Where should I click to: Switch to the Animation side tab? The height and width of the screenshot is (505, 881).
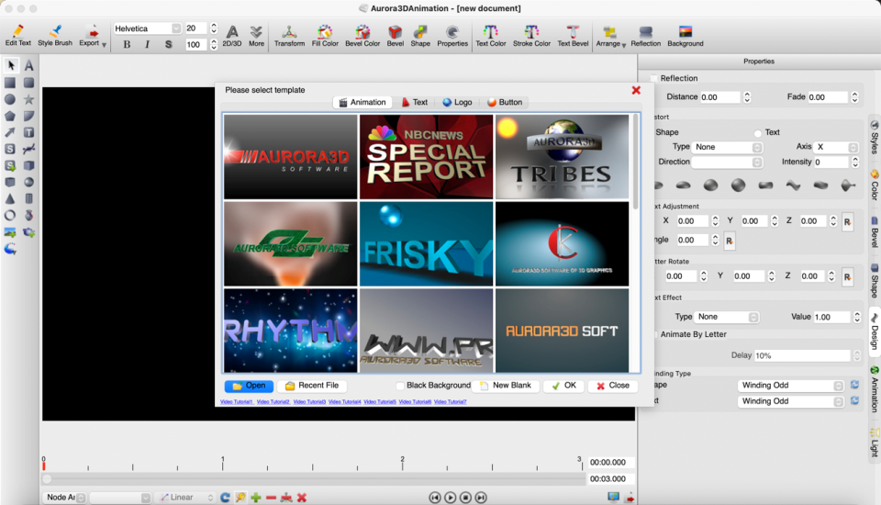pyautogui.click(x=875, y=389)
